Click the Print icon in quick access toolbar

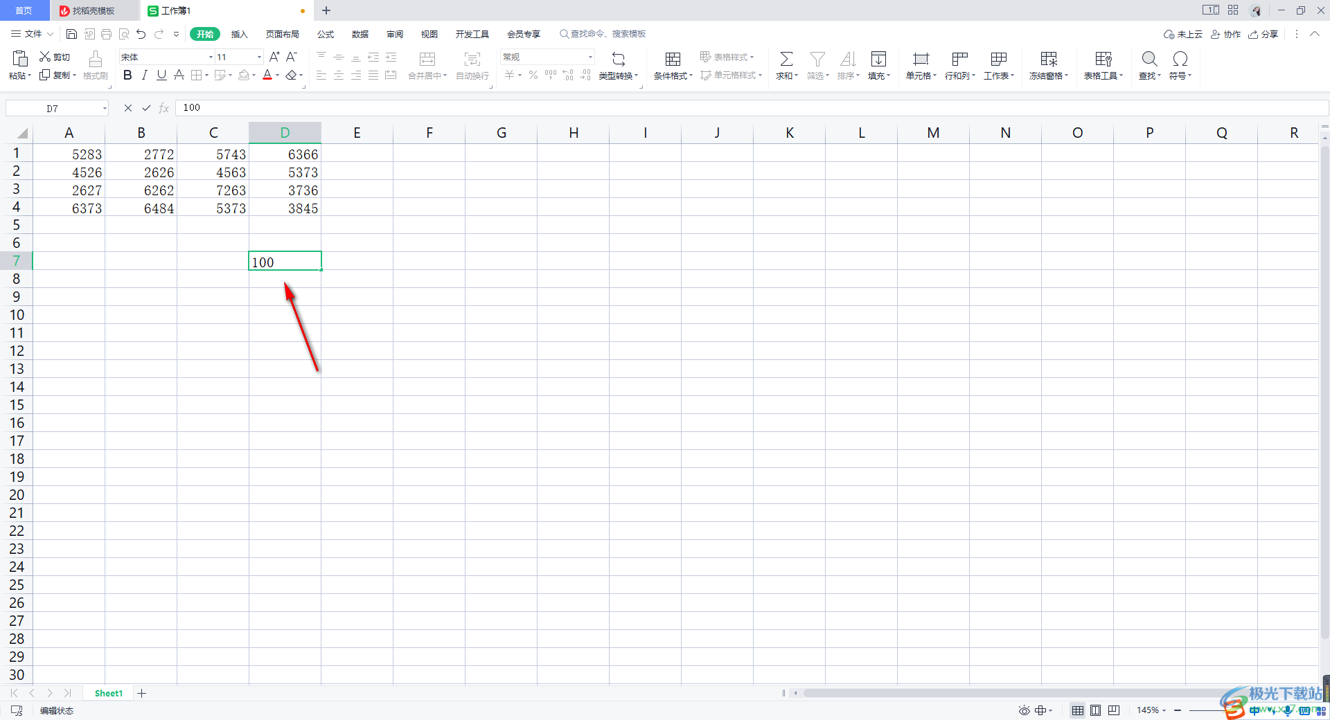pyautogui.click(x=106, y=34)
